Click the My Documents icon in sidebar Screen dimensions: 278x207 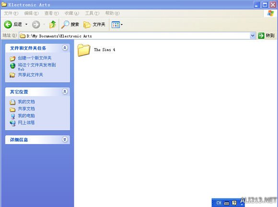12,102
